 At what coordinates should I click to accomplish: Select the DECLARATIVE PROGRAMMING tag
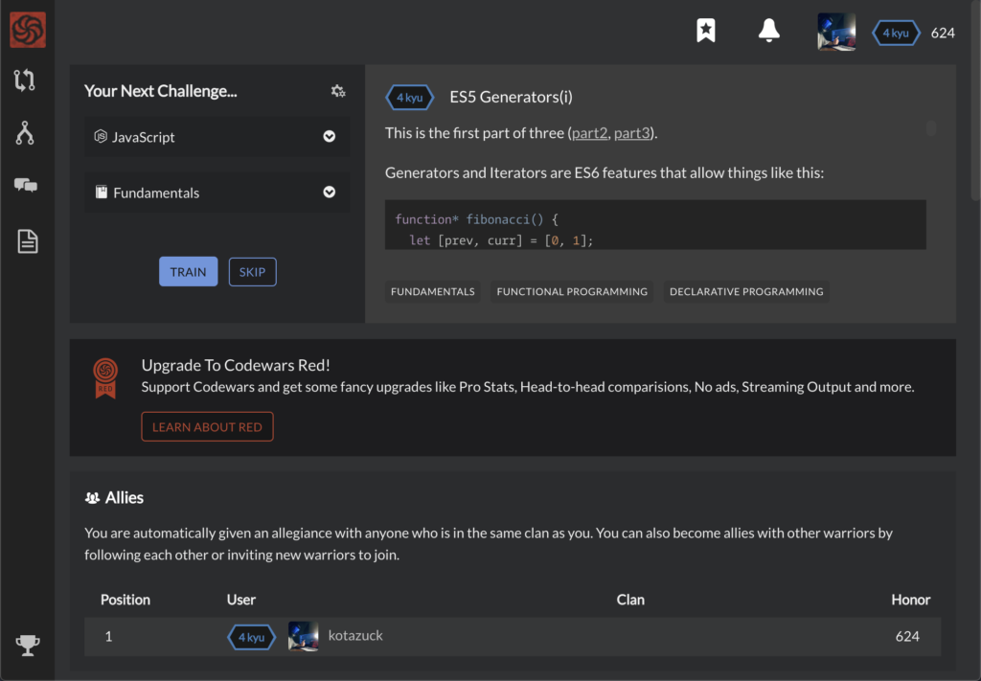[746, 291]
